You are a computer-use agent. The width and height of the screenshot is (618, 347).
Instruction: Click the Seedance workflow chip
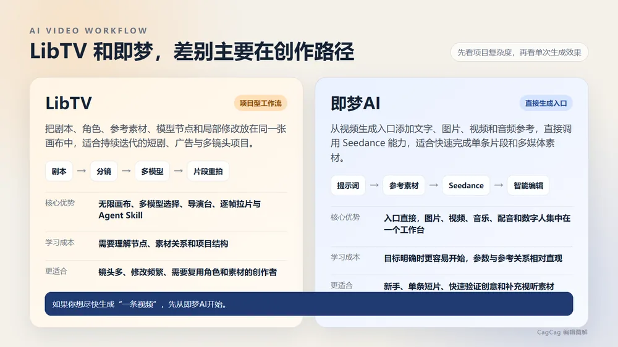pyautogui.click(x=466, y=185)
